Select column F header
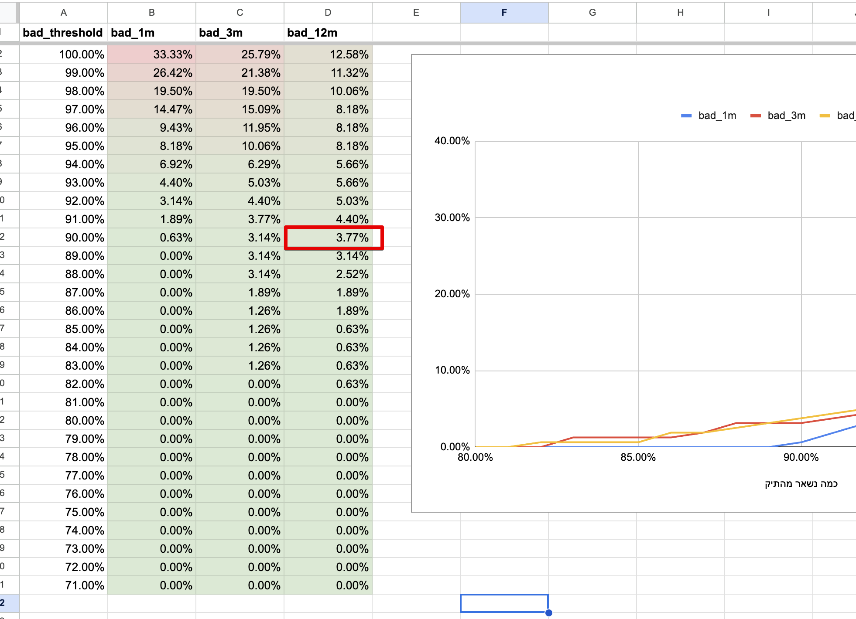The height and width of the screenshot is (619, 856). 504,12
